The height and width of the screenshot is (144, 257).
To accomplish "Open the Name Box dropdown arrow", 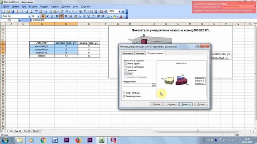I will [20, 20].
